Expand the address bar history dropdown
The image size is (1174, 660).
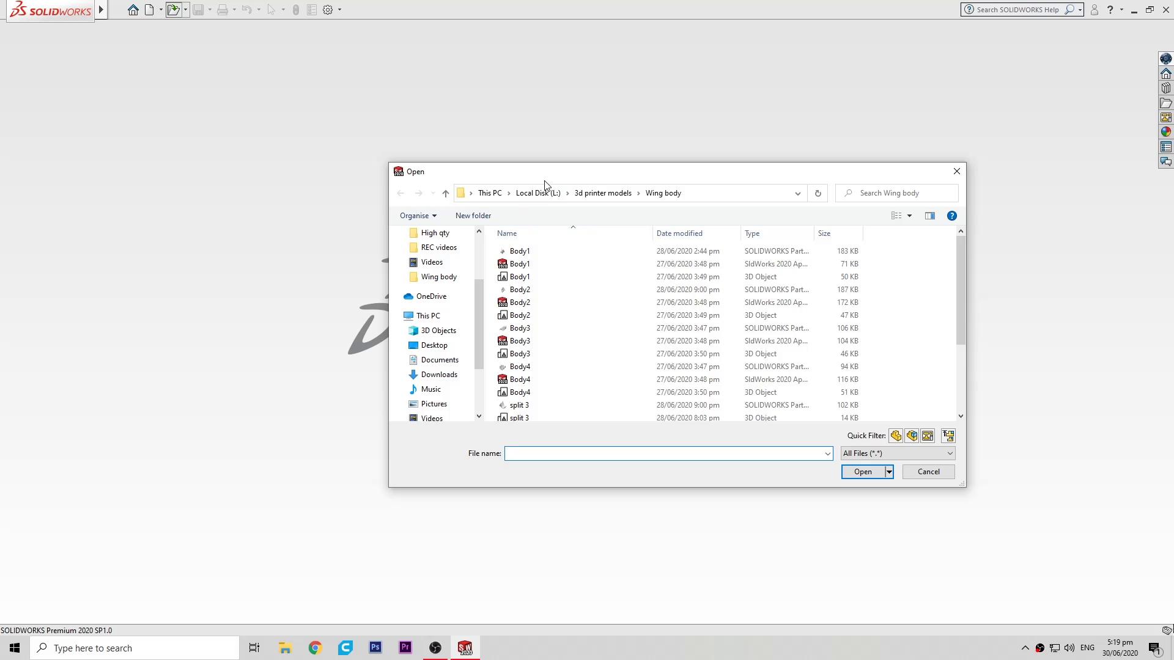pyautogui.click(x=797, y=193)
